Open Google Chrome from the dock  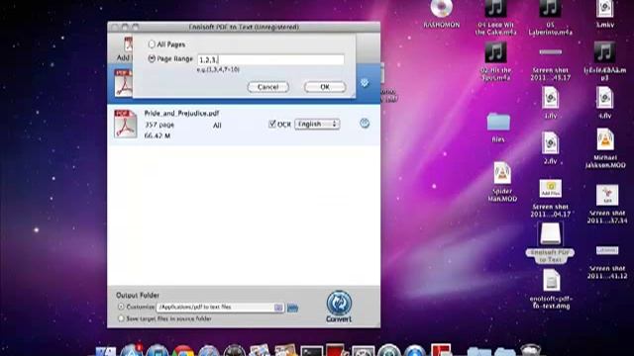pyautogui.click(x=183, y=350)
